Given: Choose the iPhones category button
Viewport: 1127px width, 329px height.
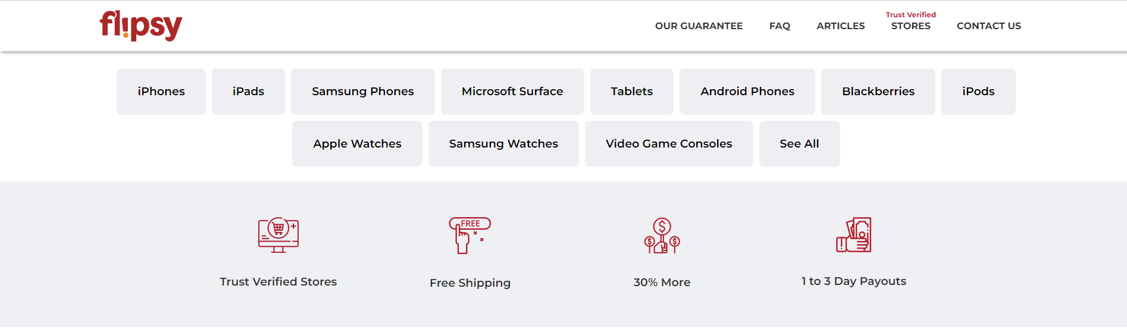Looking at the screenshot, I should click(x=161, y=91).
